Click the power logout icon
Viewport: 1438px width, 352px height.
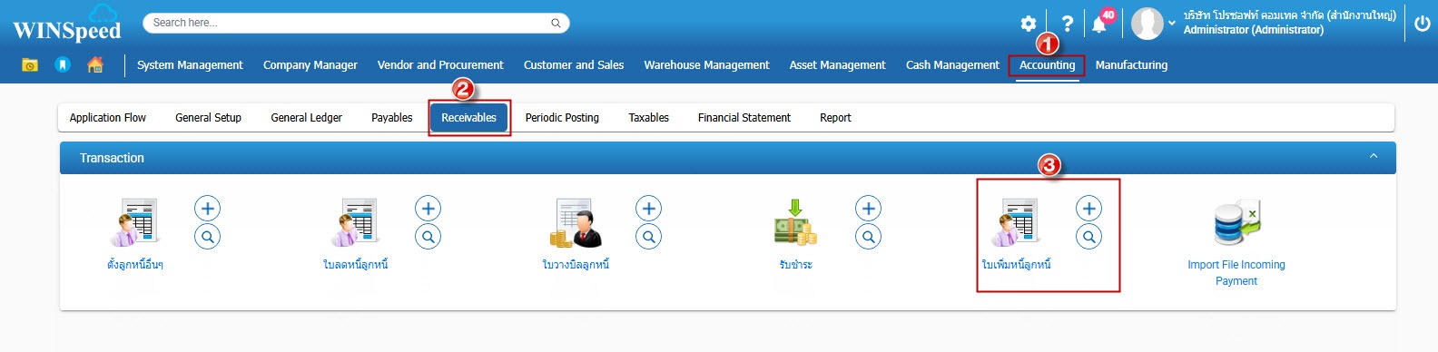(x=1422, y=24)
